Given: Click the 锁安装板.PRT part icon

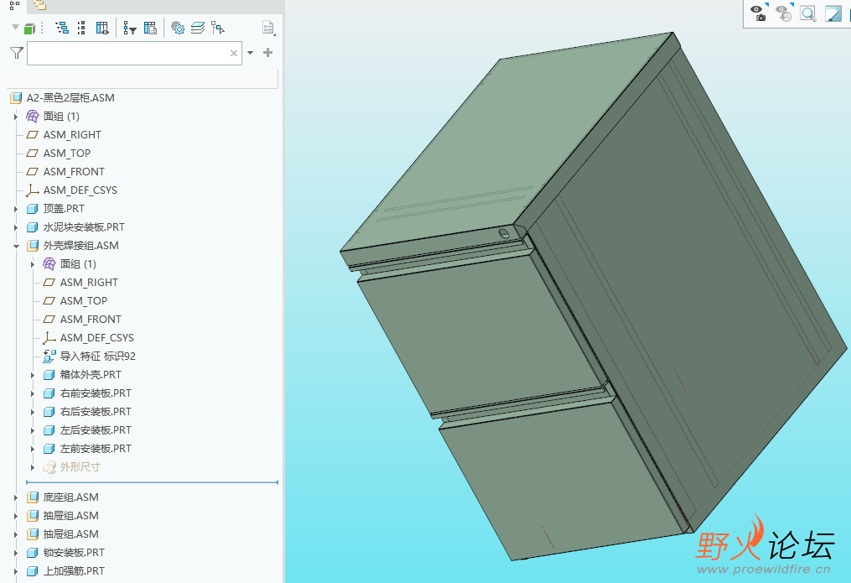Looking at the screenshot, I should 33,553.
